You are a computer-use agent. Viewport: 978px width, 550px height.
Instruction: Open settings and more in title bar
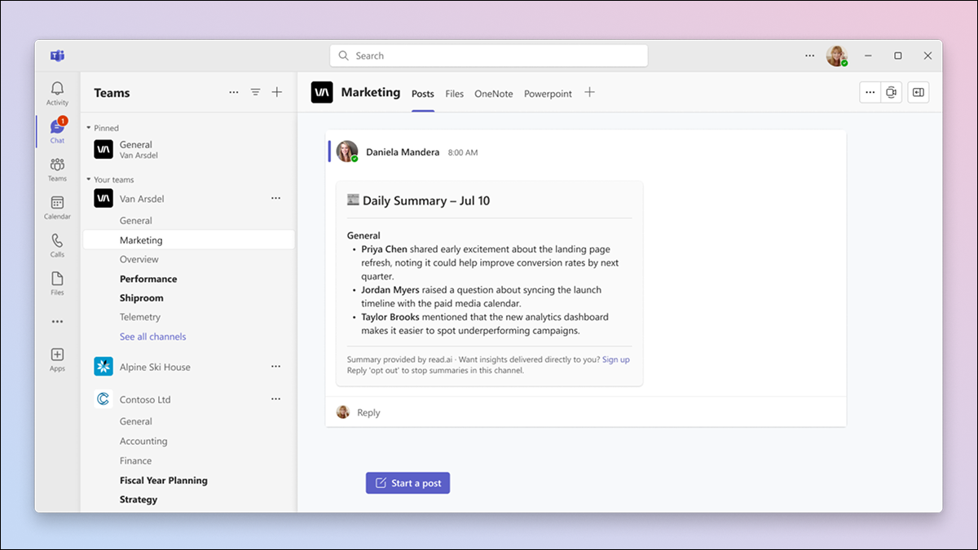[809, 55]
